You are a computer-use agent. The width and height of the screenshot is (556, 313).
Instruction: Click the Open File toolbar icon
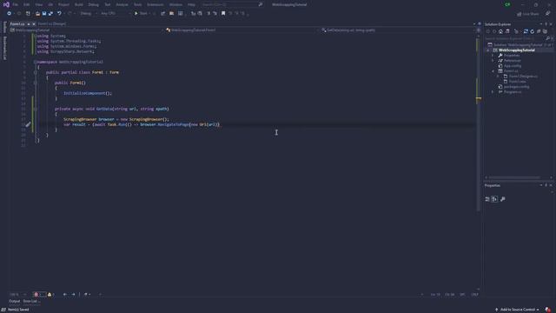pos(37,14)
